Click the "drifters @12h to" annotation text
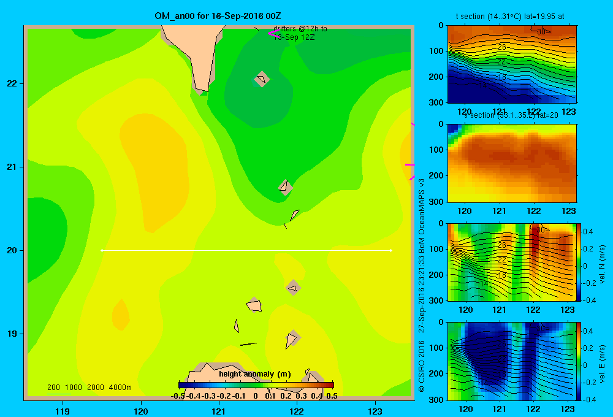This screenshot has height=417, width=613. coord(300,29)
